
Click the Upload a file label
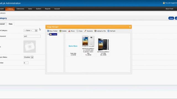click(x=101, y=31)
